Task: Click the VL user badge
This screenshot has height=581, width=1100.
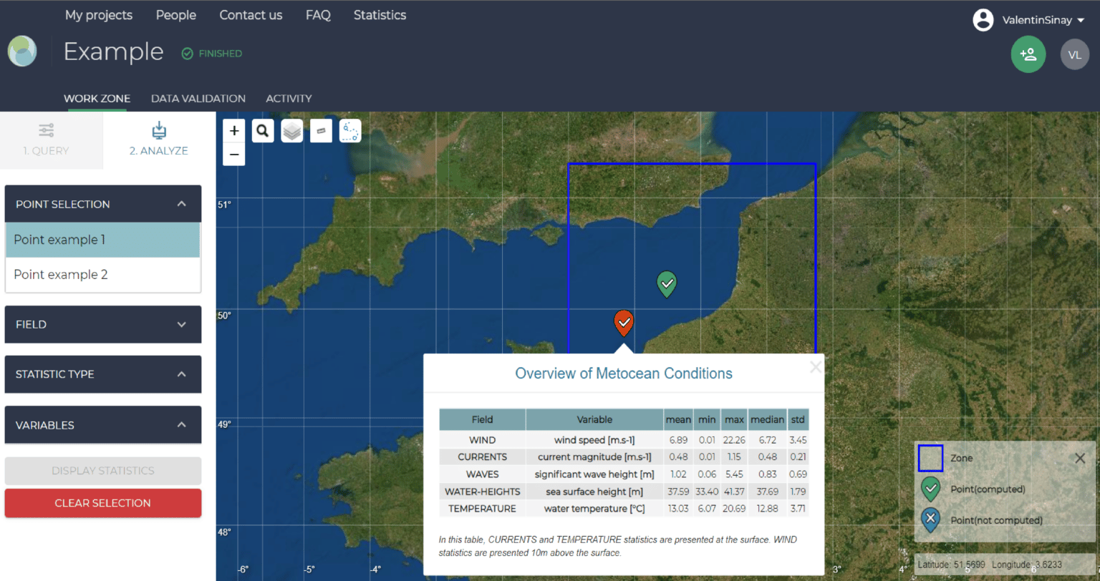Action: pyautogui.click(x=1074, y=54)
